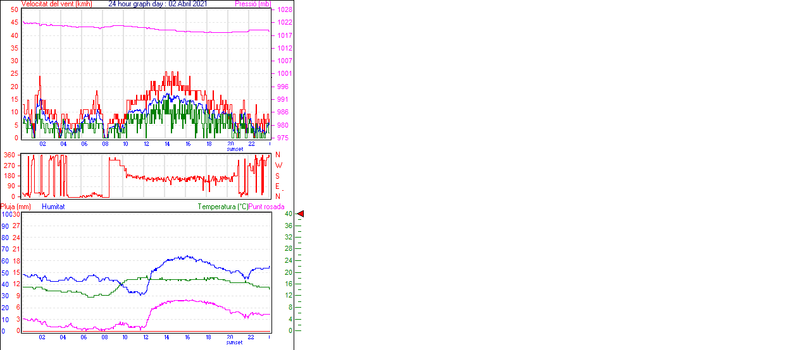Click the 1028 pressure axis value

pos(284,10)
